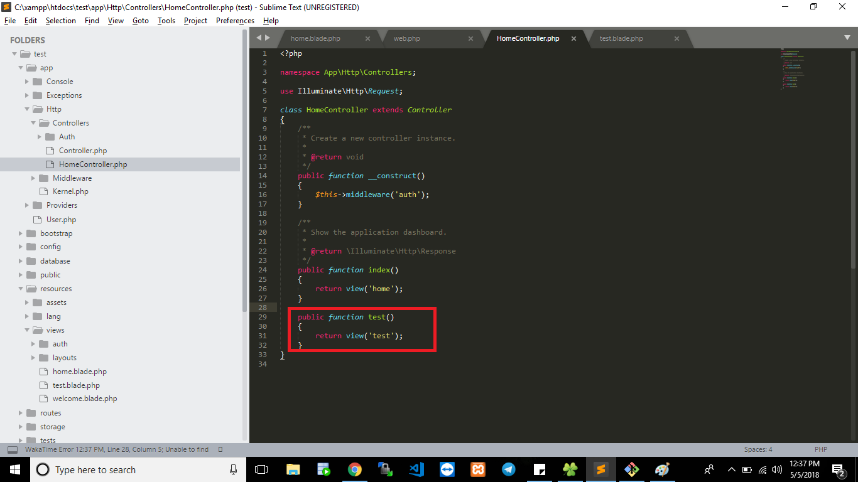
Task: Click the Windows search box
Action: click(x=138, y=469)
